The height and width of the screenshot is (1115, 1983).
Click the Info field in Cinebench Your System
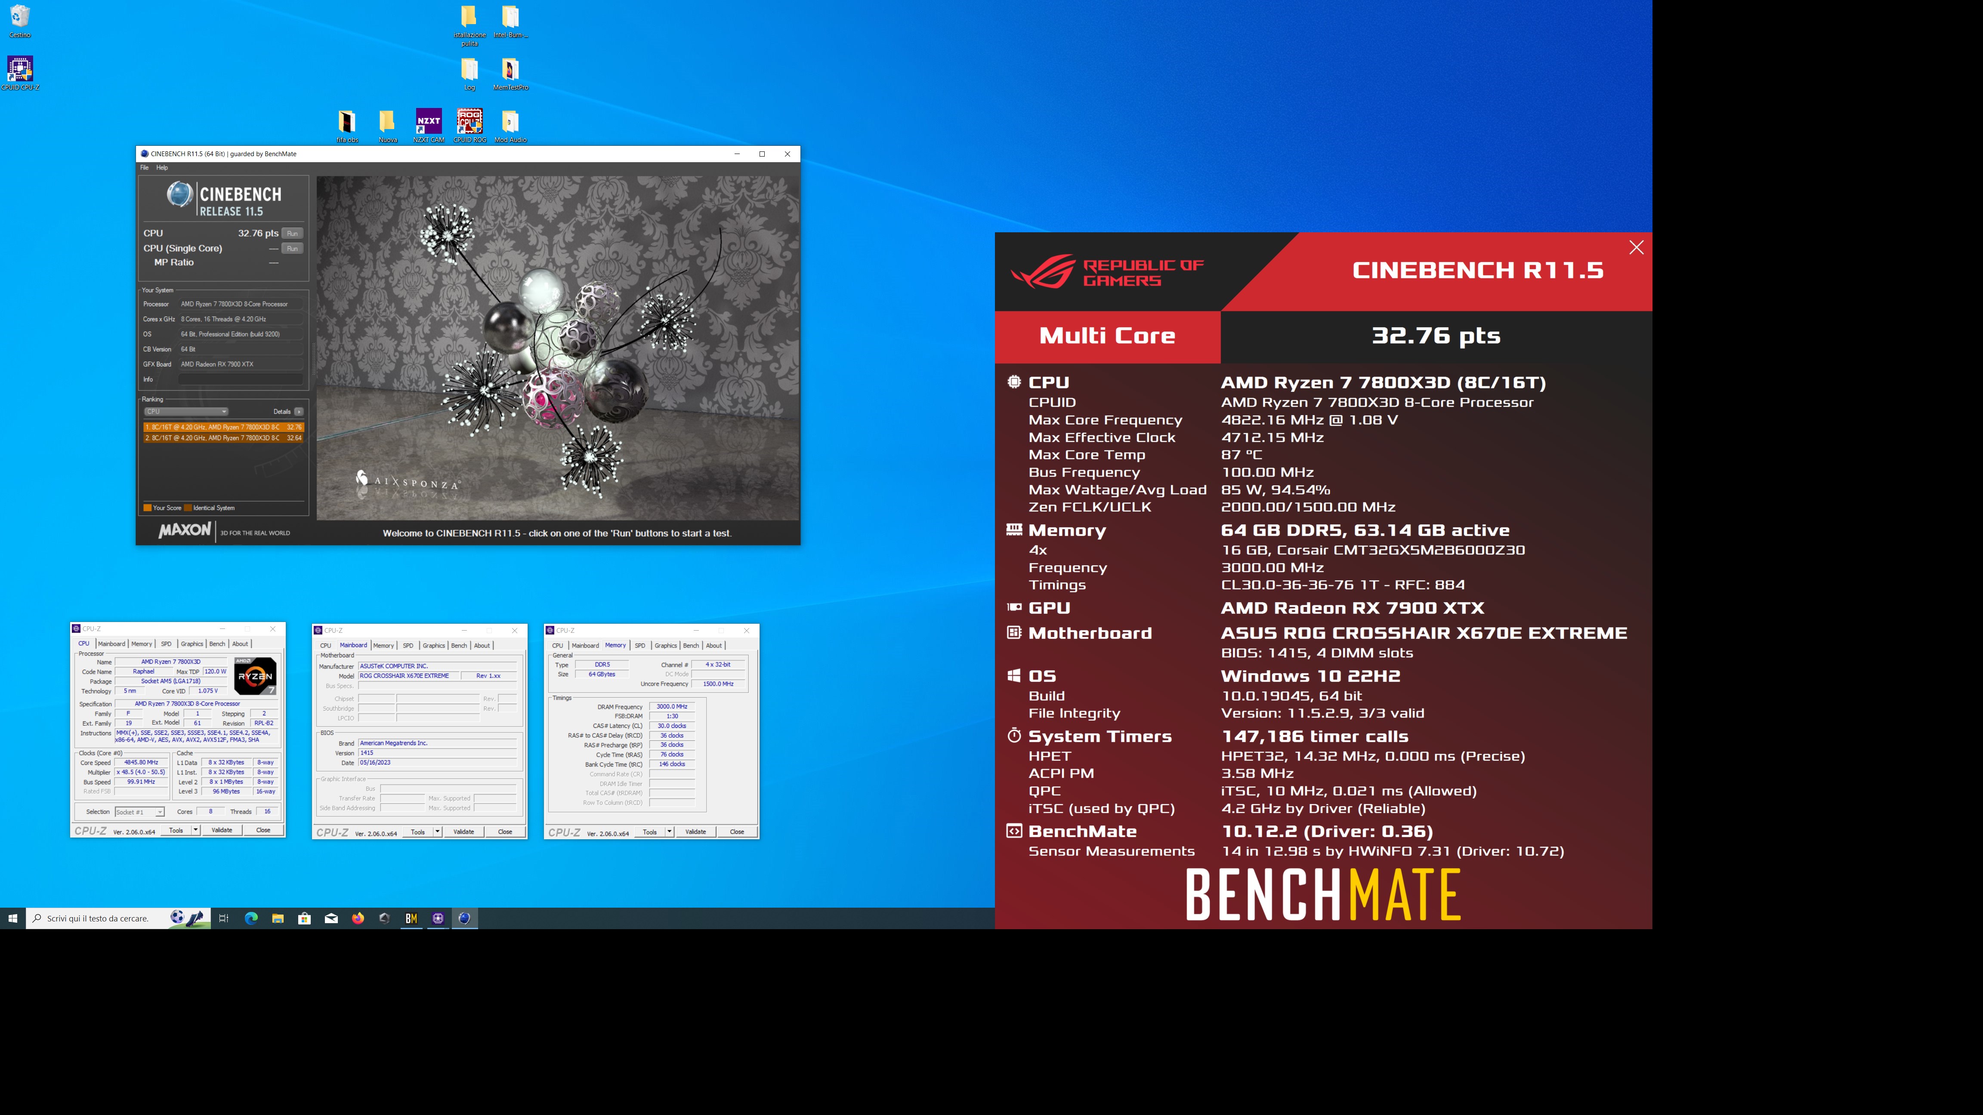(x=241, y=379)
